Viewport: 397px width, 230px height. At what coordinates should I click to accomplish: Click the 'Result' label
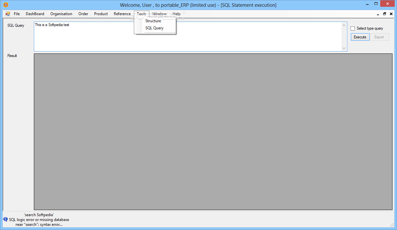pyautogui.click(x=12, y=56)
